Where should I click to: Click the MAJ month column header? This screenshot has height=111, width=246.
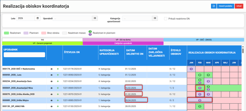[x=225, y=63]
